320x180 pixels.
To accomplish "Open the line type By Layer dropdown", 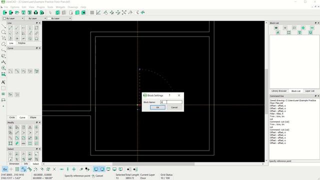I will click(59, 18).
